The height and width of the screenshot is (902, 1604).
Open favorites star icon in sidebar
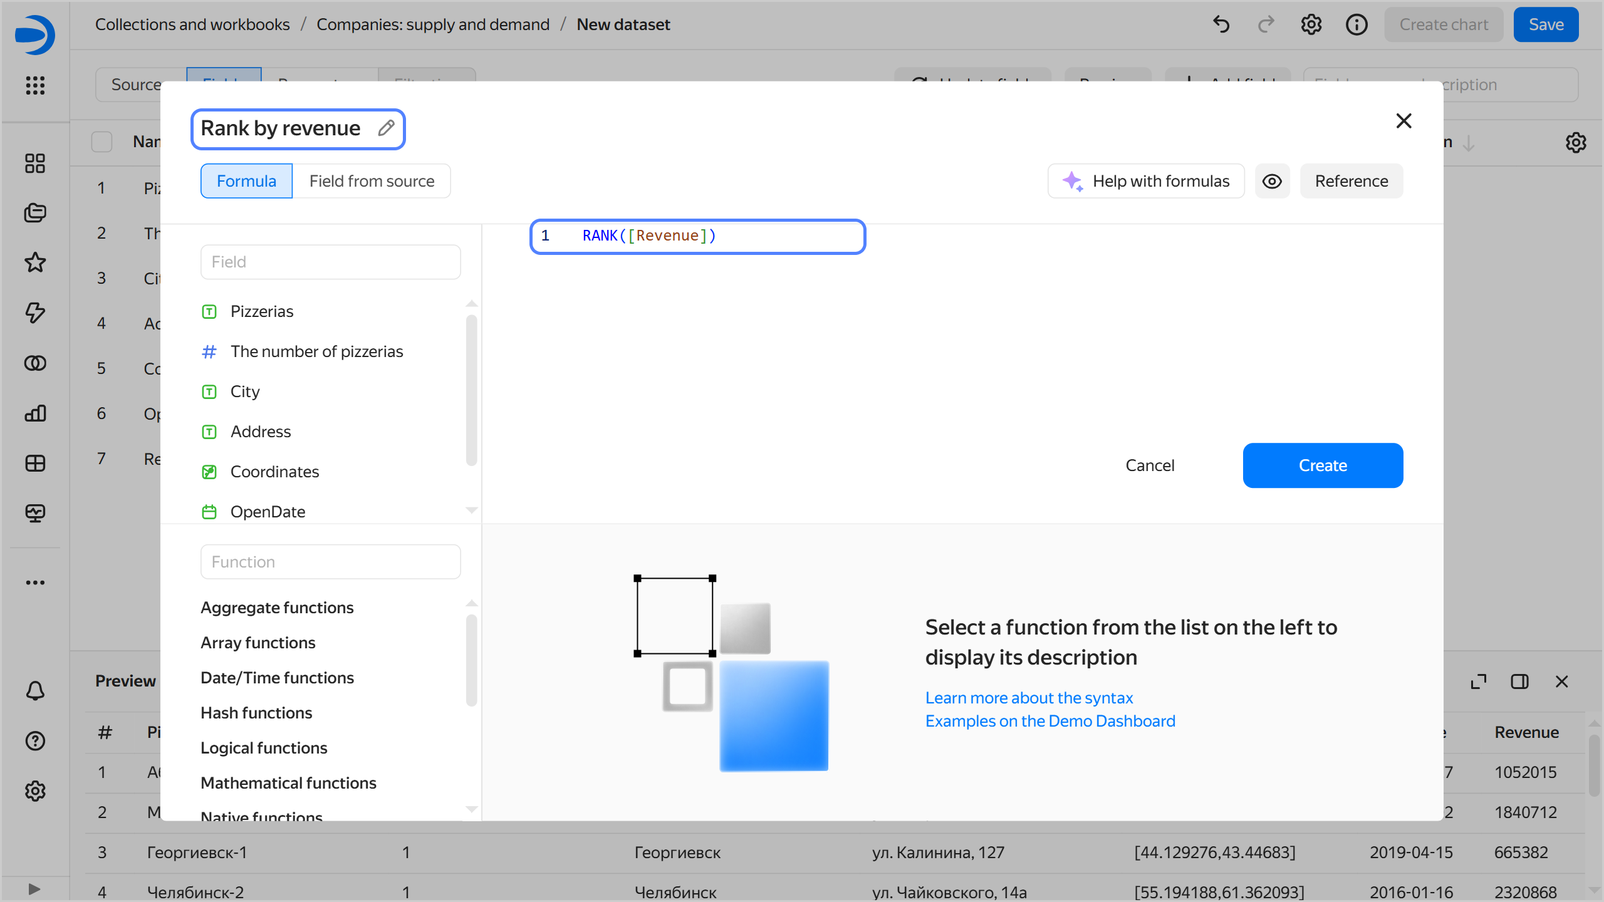click(35, 262)
